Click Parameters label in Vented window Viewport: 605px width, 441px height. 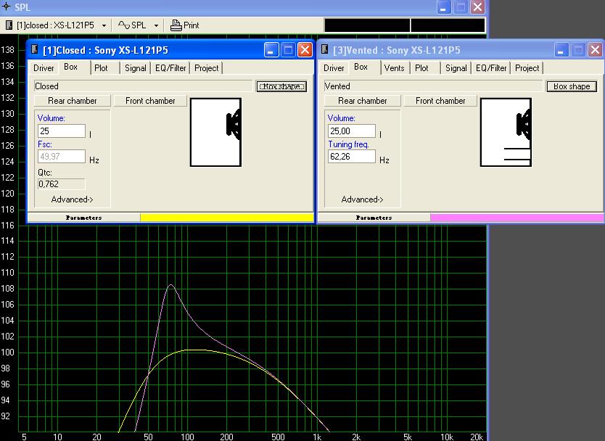374,218
